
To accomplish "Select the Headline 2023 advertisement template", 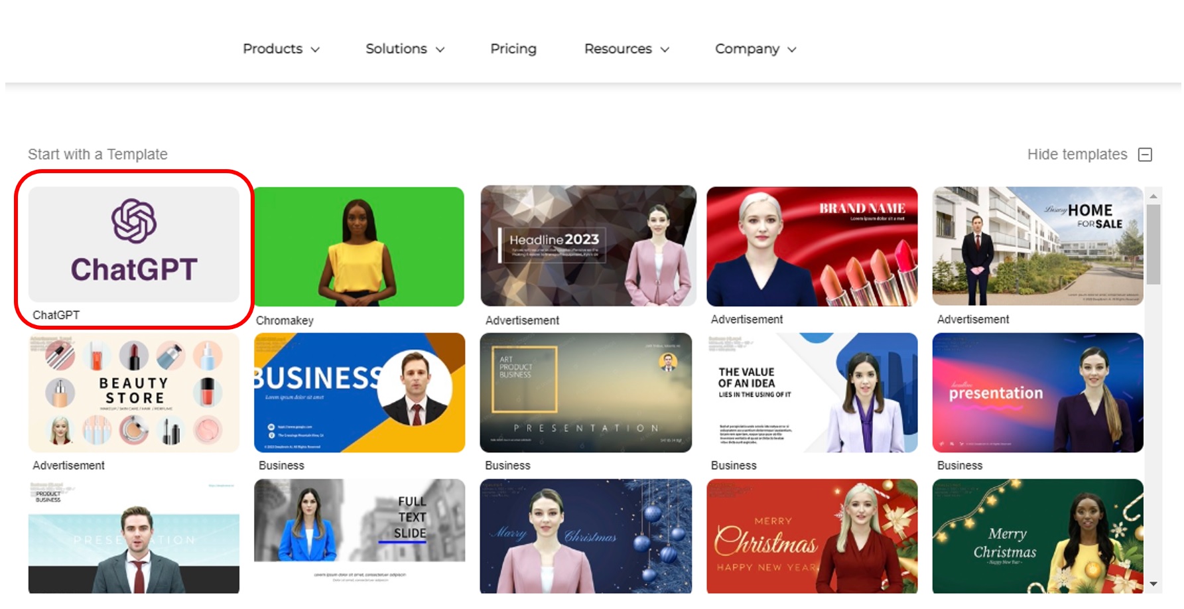I will click(x=588, y=246).
